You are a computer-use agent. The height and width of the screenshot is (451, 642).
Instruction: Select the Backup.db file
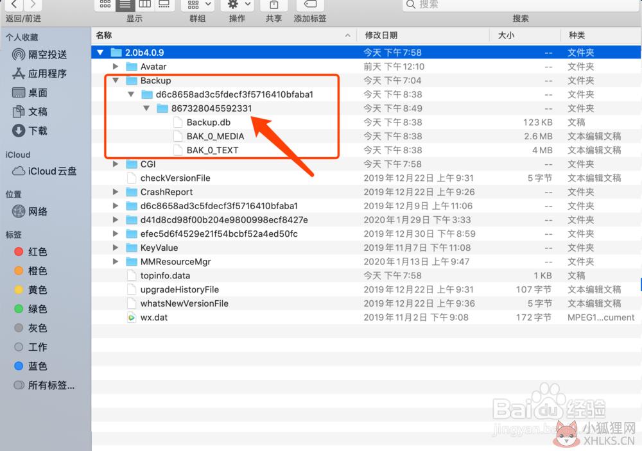(x=209, y=123)
